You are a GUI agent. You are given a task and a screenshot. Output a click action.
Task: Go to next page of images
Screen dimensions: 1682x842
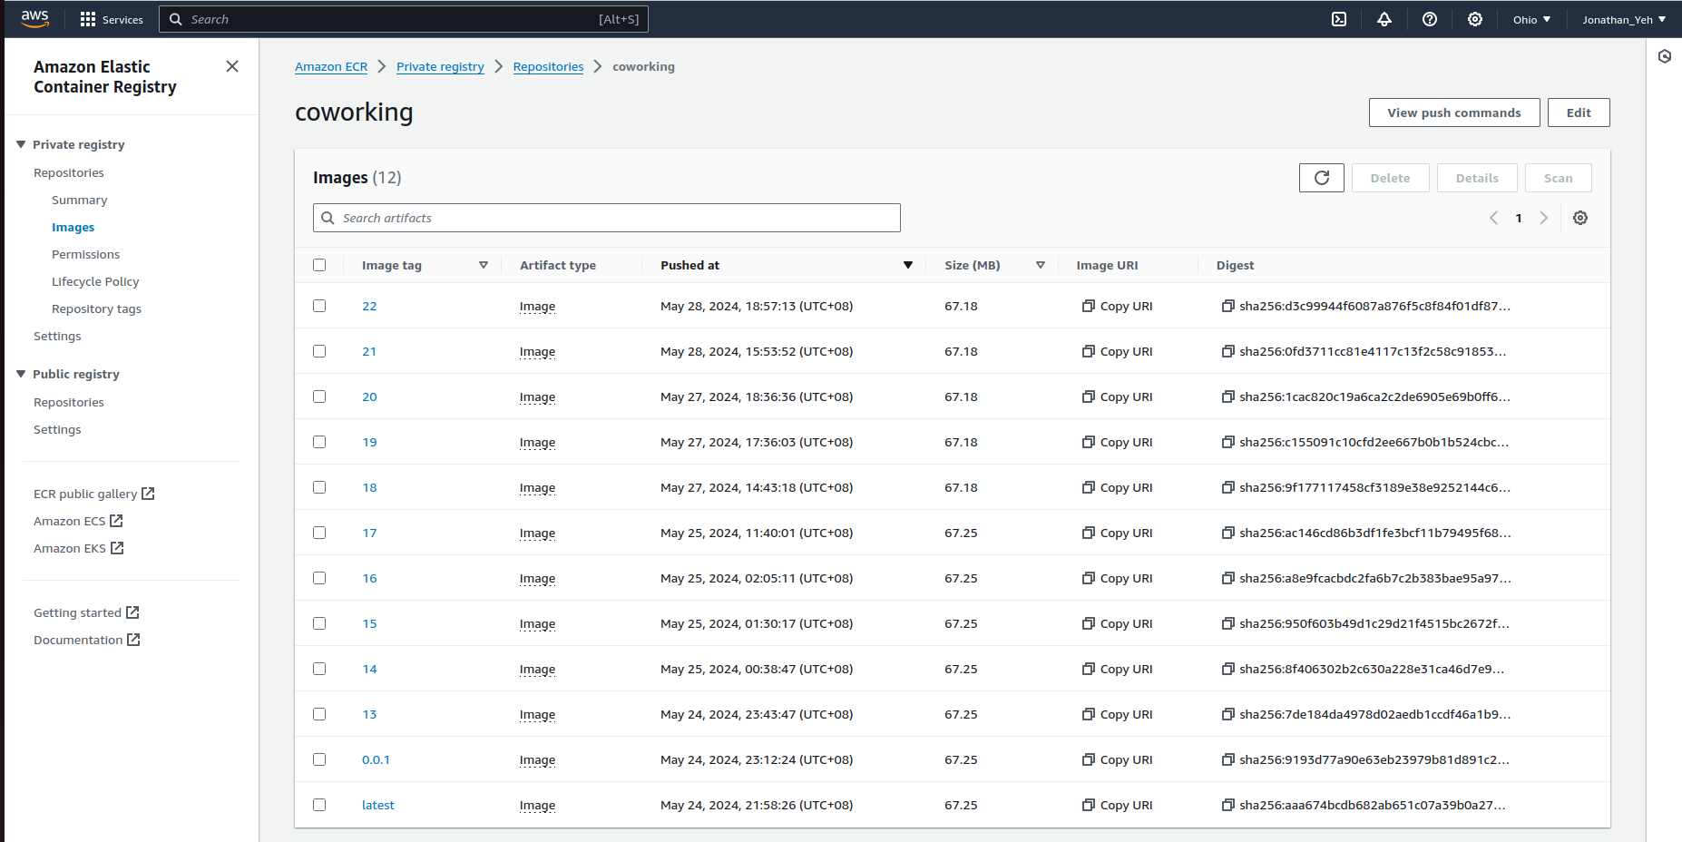point(1543,218)
